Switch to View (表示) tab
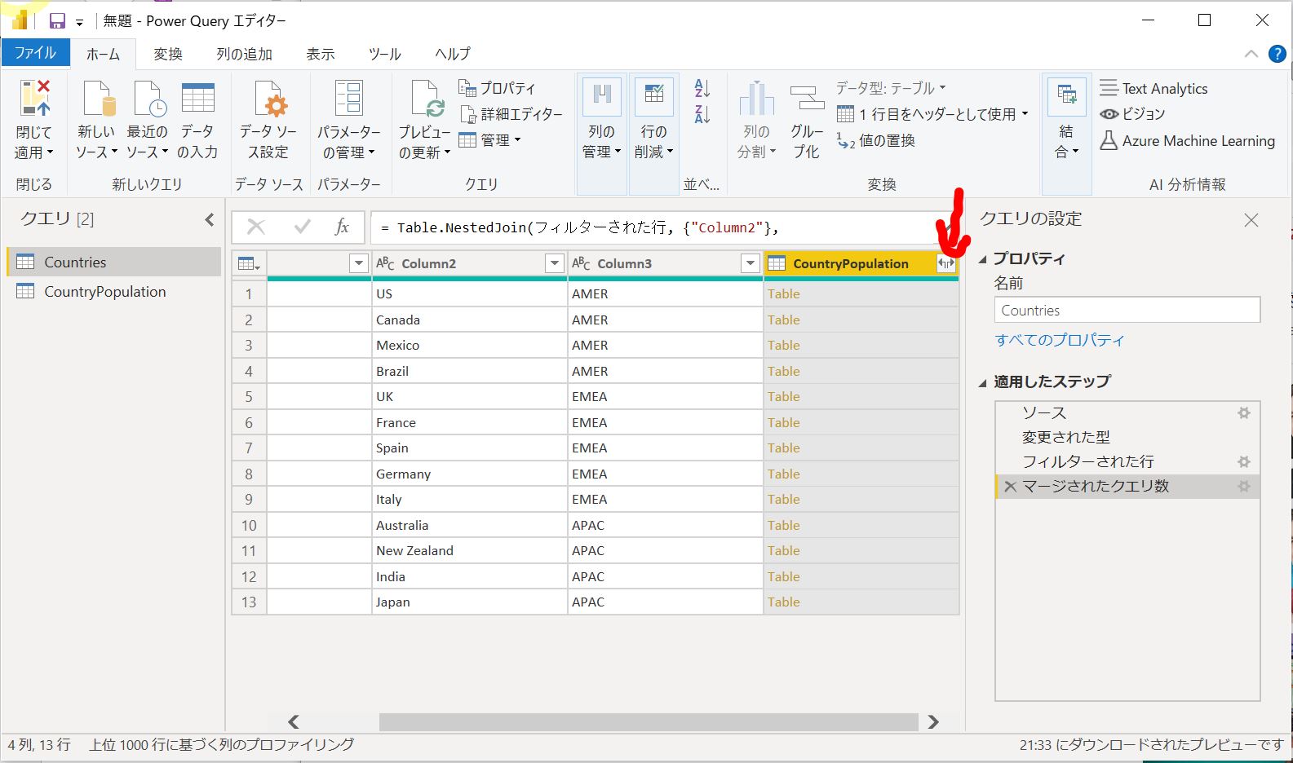 [x=321, y=54]
